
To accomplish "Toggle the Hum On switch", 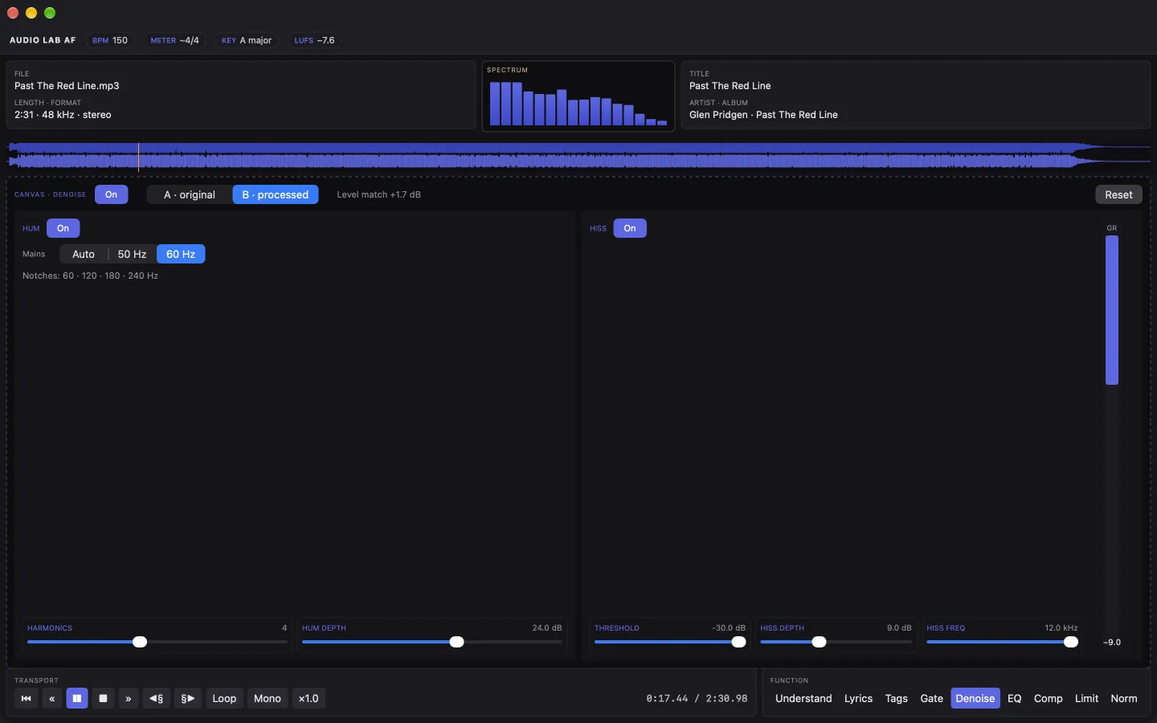I will 63,228.
